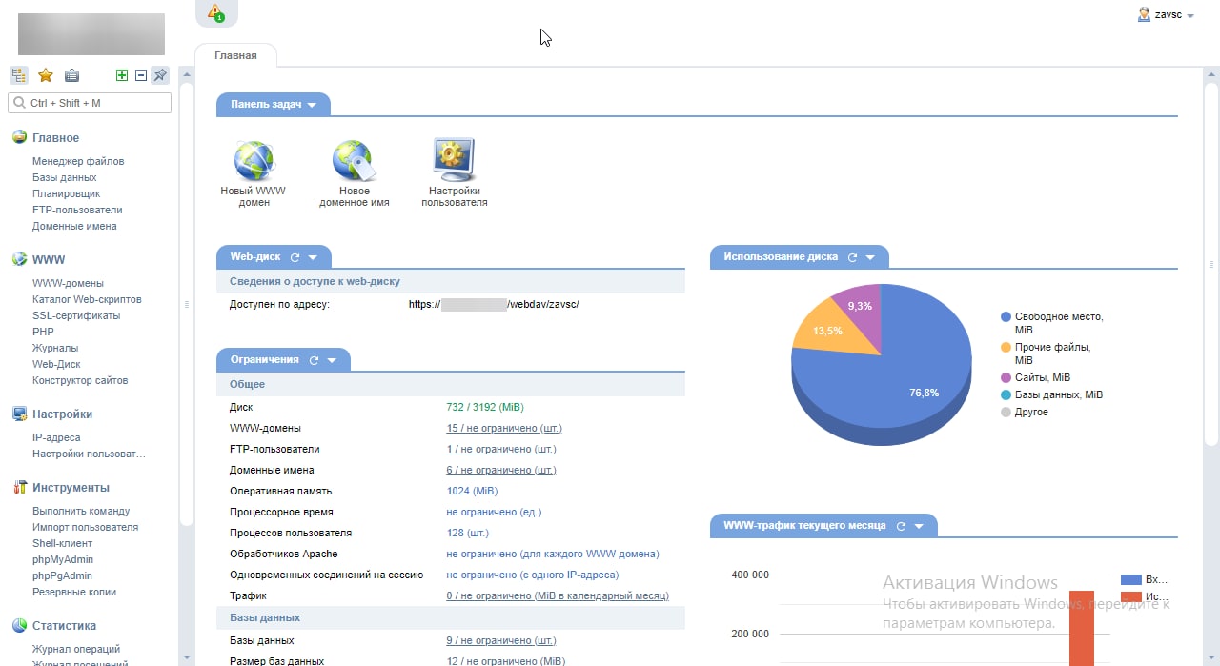1220x666 pixels.
Task: Toggle Другое legend entry
Action: click(1025, 412)
